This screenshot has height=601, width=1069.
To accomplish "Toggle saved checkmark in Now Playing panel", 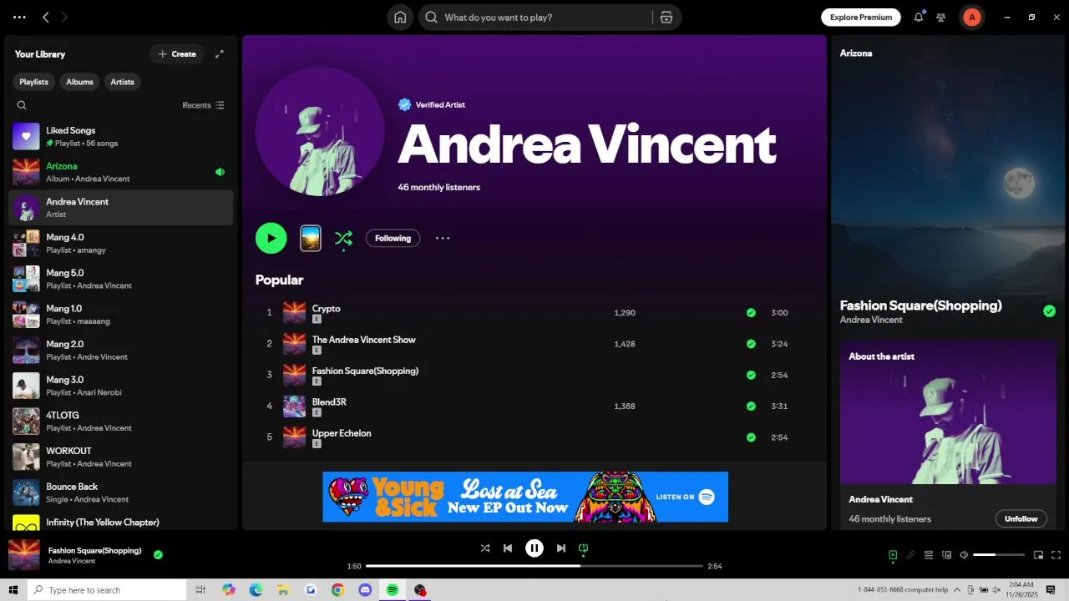I will pyautogui.click(x=1049, y=311).
